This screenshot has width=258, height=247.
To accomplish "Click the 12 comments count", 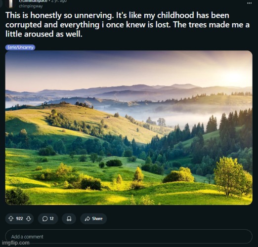I will click(x=51, y=218).
